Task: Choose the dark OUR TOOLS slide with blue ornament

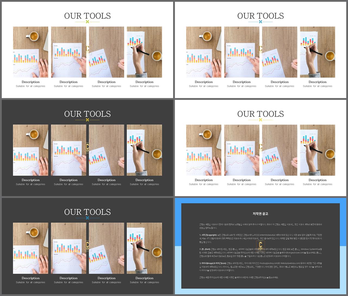Action: [87, 246]
